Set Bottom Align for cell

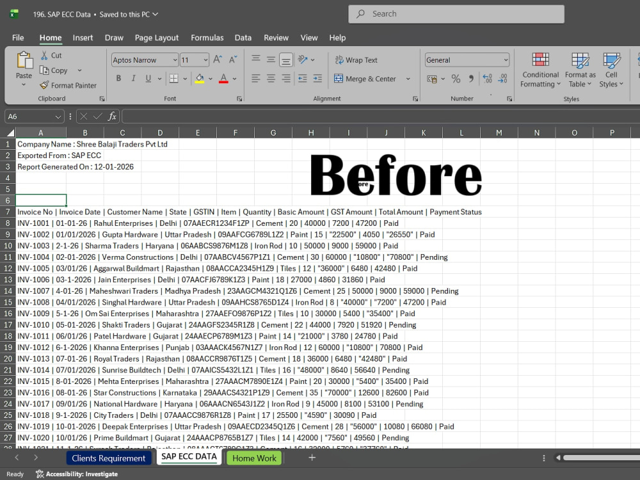[286, 60]
